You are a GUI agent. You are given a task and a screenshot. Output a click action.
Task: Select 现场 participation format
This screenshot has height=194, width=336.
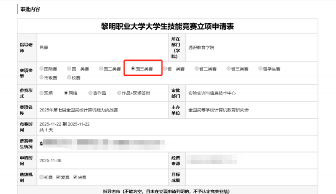point(42,93)
